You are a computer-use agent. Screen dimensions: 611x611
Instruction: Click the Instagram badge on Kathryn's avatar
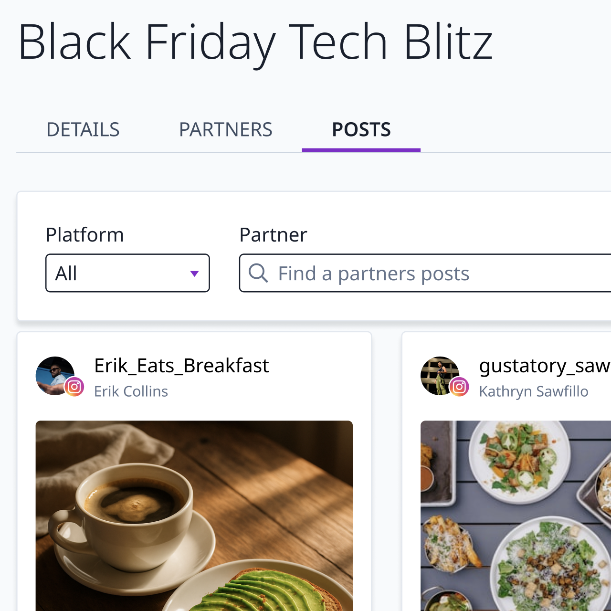[x=459, y=387]
